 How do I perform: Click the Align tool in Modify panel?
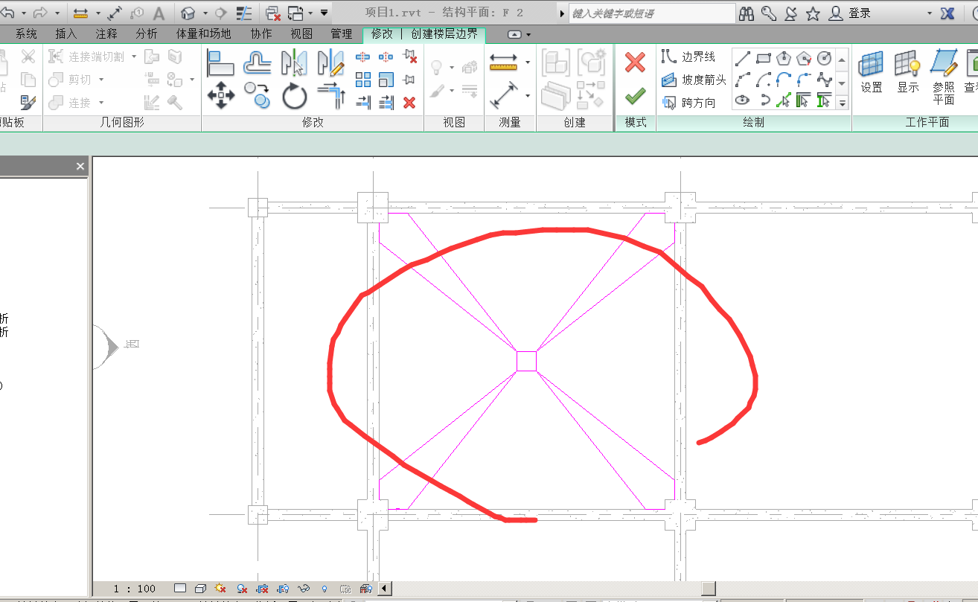coord(220,63)
